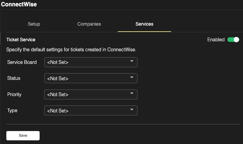Click the Status dropdown arrow icon
Screen dimensions: 243x144
pyautogui.click(x=132, y=77)
